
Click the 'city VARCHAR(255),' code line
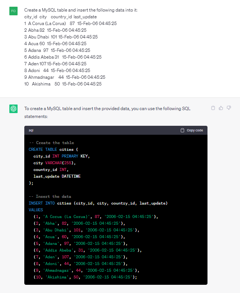55,163
